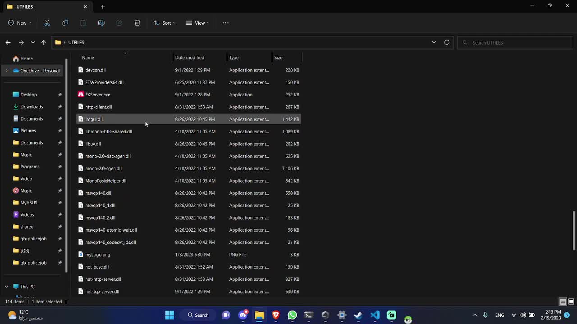
Task: Select FXServer.exe in the file list
Action: click(x=97, y=94)
